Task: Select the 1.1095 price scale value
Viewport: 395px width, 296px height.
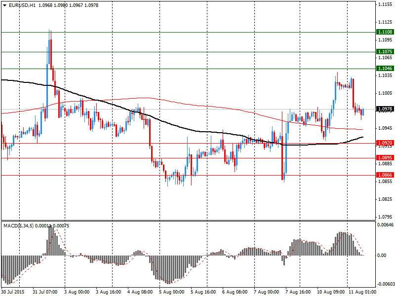Action: (386, 40)
